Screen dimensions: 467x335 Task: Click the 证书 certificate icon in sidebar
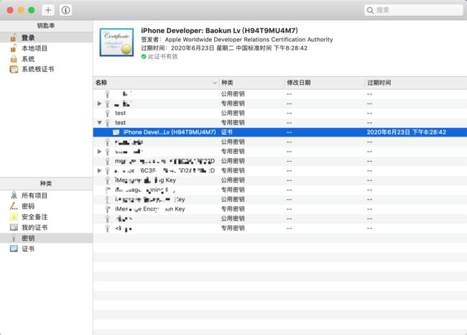(x=14, y=249)
